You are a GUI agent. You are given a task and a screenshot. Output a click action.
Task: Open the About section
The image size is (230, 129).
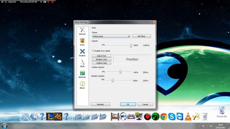pos(82,85)
